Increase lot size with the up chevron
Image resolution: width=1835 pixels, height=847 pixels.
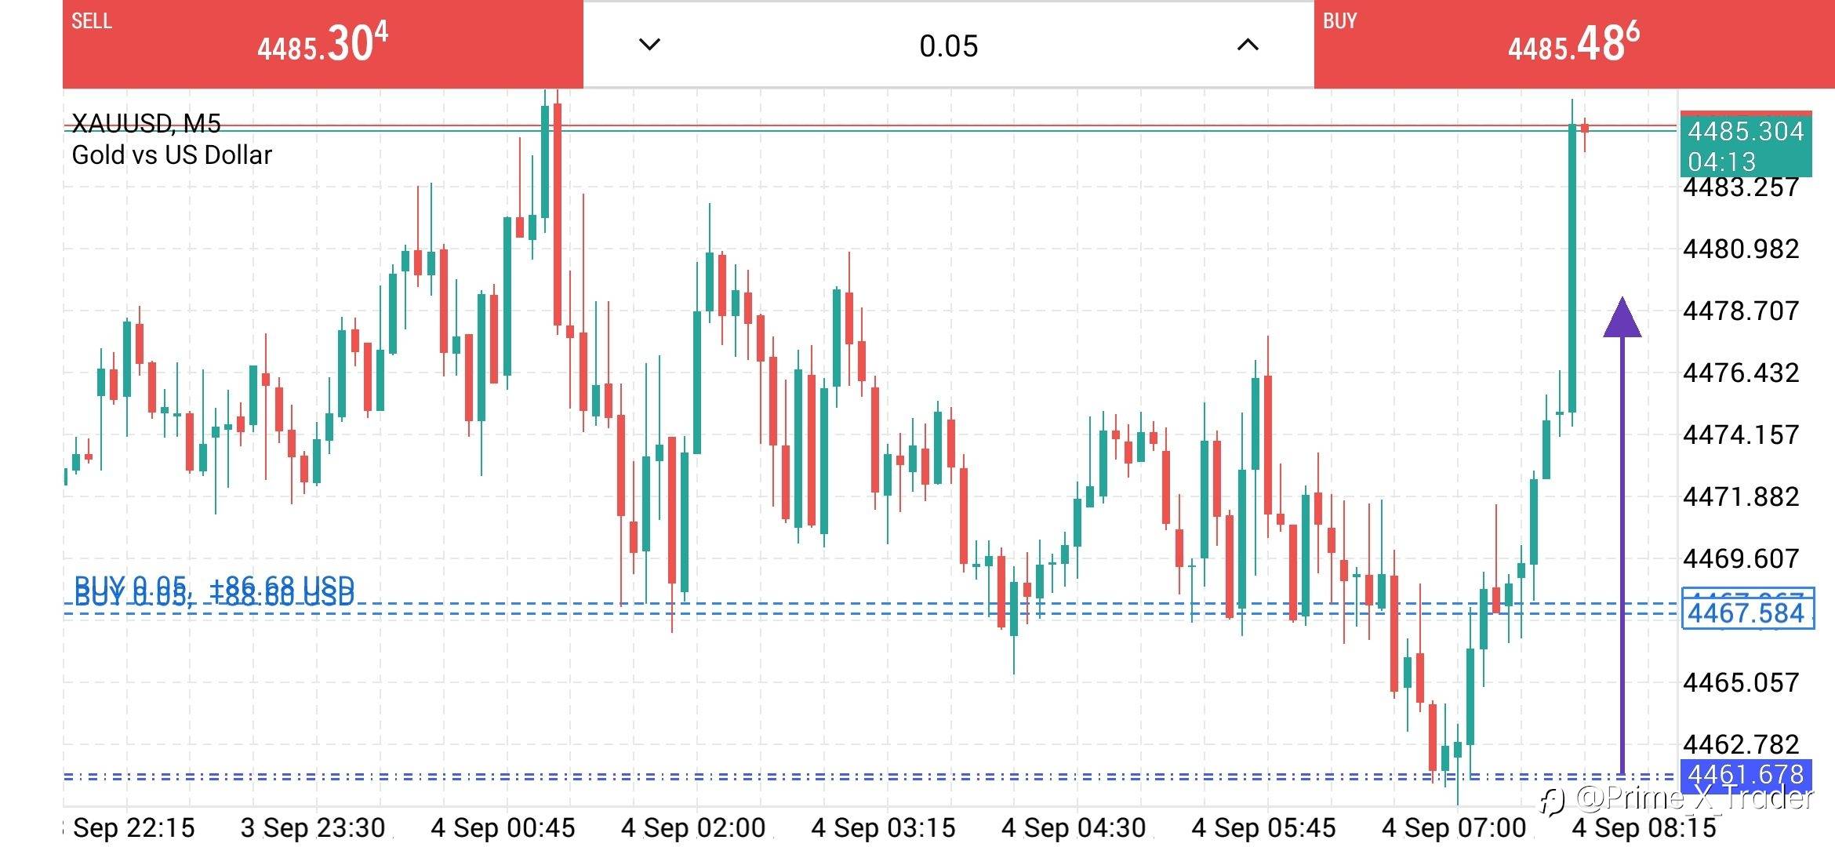[x=1248, y=45]
